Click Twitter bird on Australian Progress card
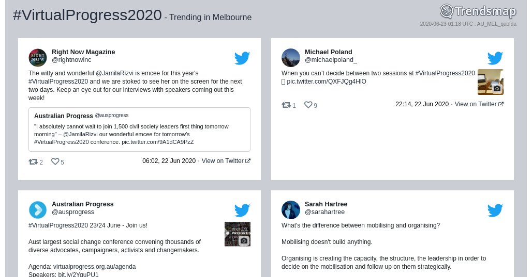 [x=242, y=210]
